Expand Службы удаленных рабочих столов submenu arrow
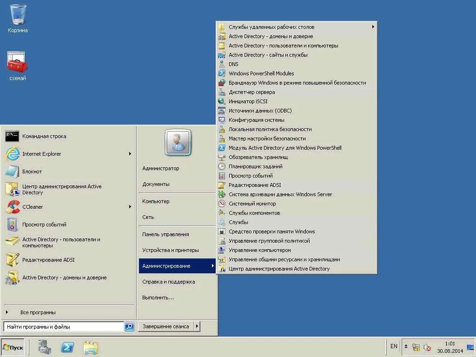Screen dimensions: 476x357 click(x=373, y=26)
